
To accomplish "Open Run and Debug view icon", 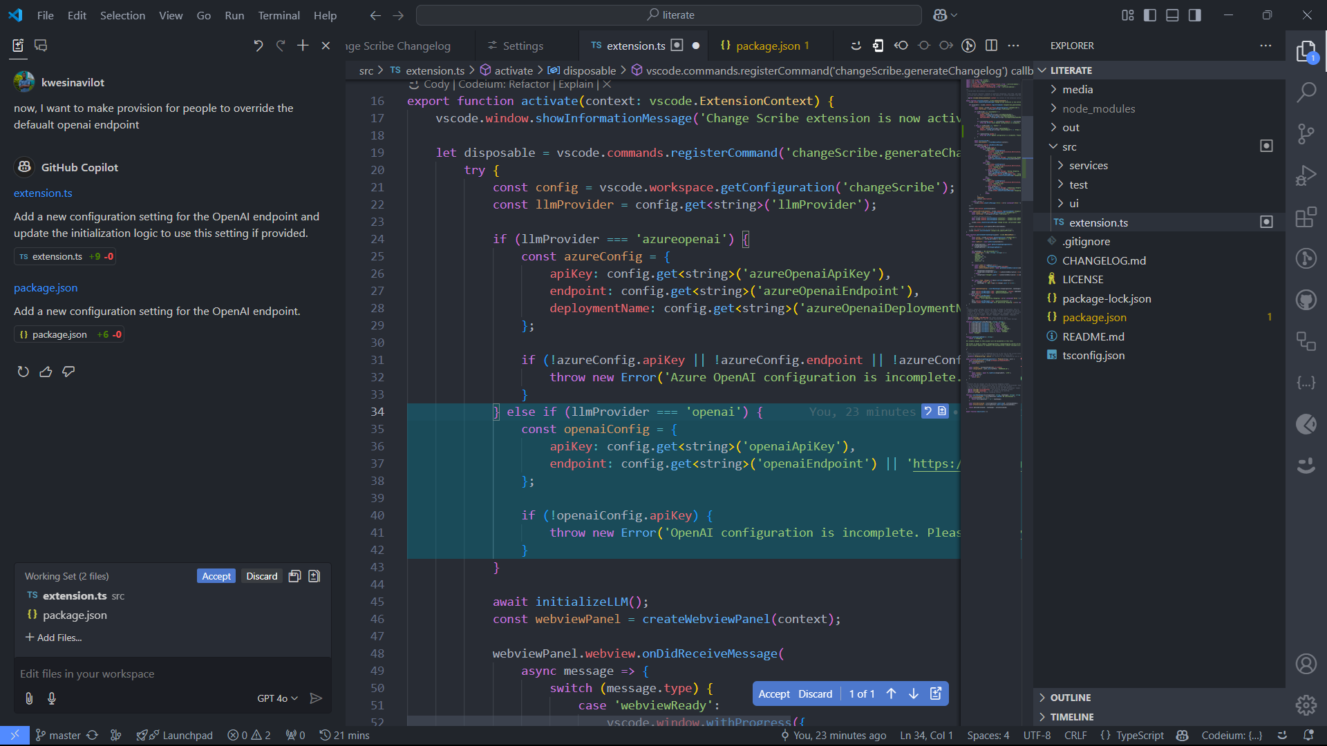I will coord(1306,175).
